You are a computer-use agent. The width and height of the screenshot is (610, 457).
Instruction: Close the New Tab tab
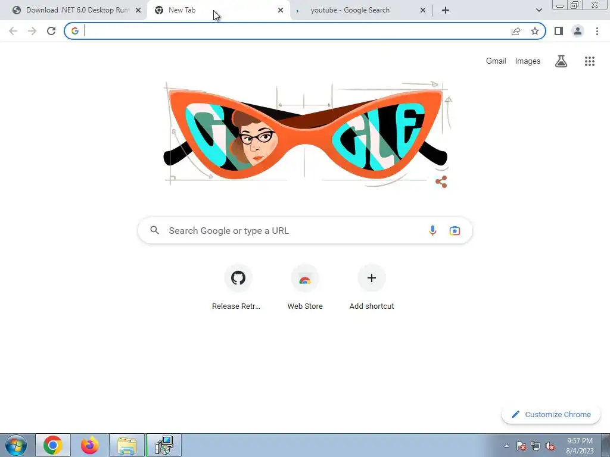coord(281,10)
